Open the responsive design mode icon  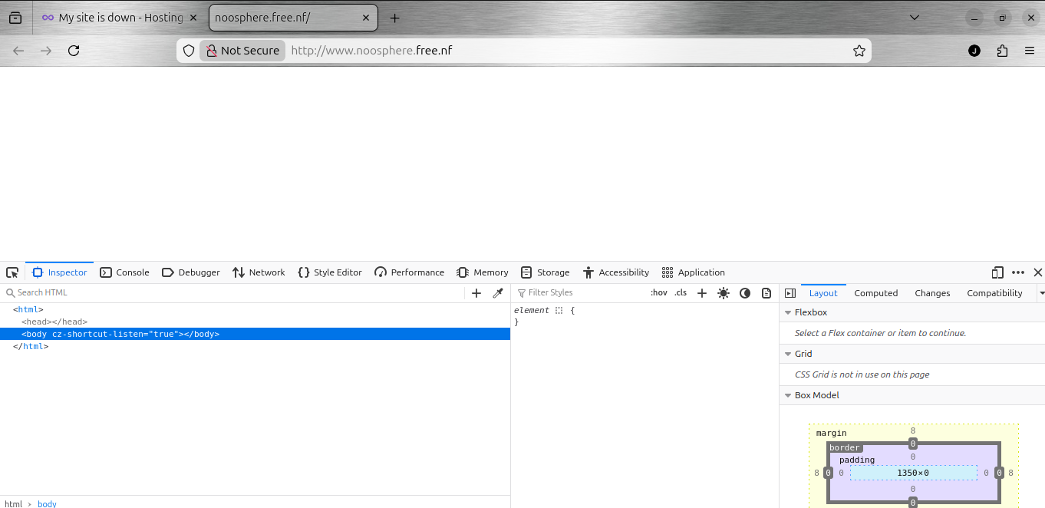point(997,272)
